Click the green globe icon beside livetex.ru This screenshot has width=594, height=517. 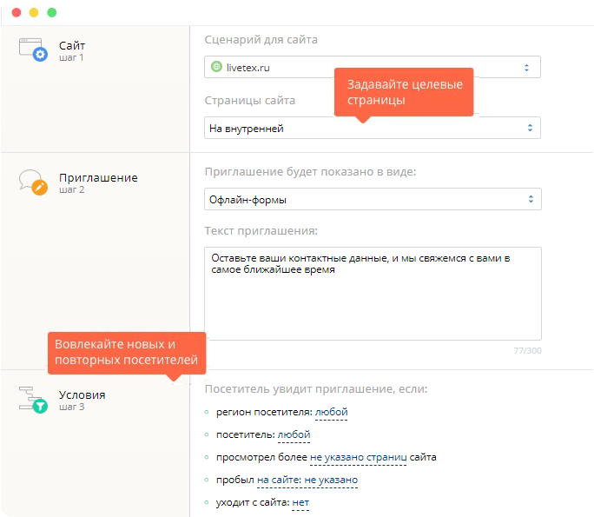216,67
